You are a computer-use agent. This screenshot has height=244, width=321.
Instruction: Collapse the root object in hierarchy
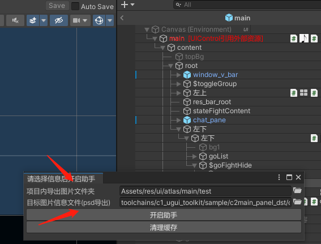pos(170,66)
